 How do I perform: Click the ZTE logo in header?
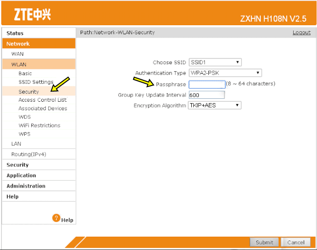pos(32,14)
